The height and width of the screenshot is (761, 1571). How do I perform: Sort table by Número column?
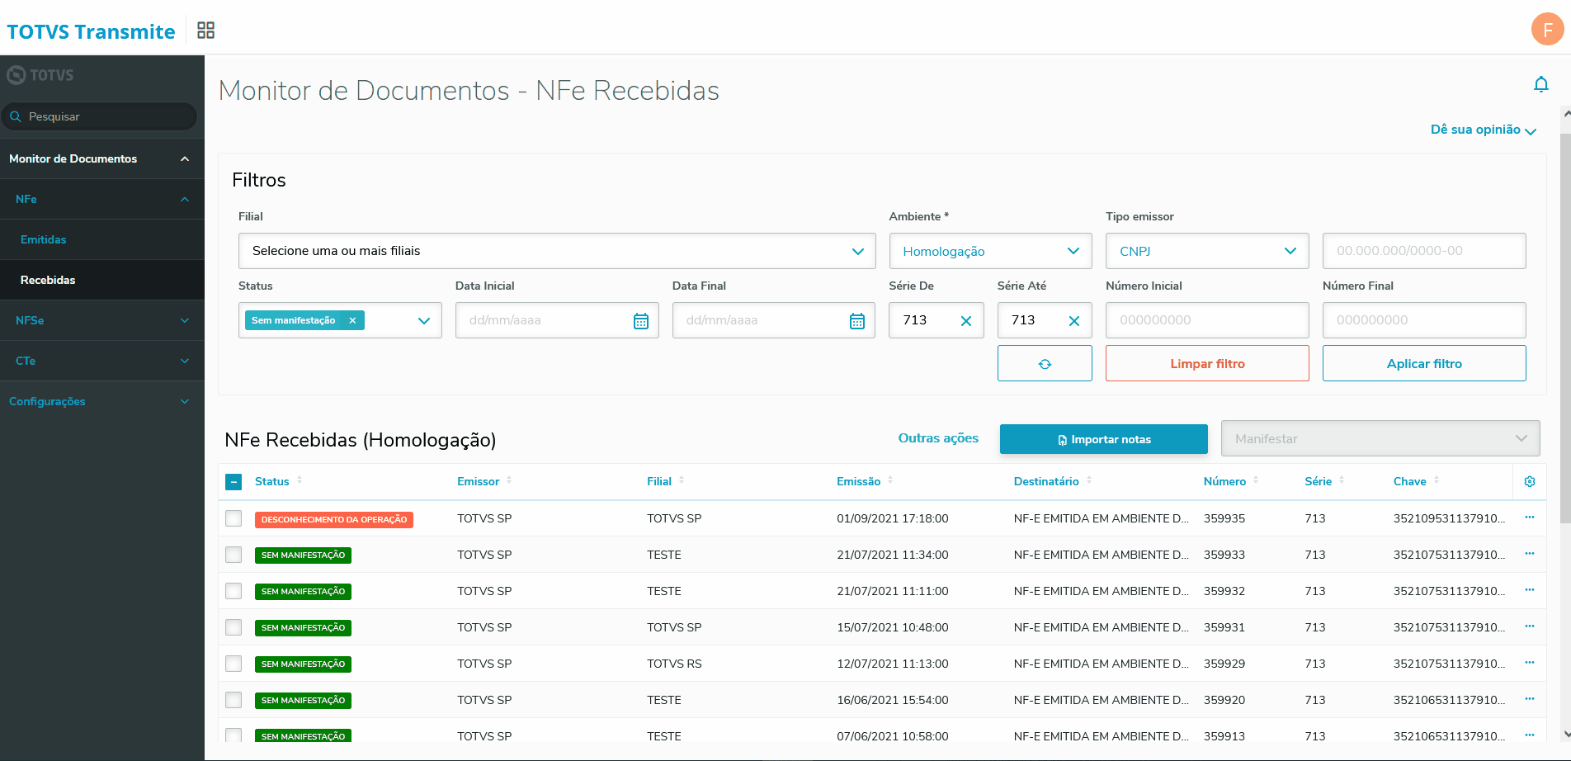click(x=1256, y=480)
